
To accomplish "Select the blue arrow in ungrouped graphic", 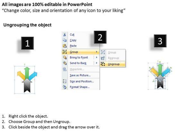I will click(x=166, y=72).
